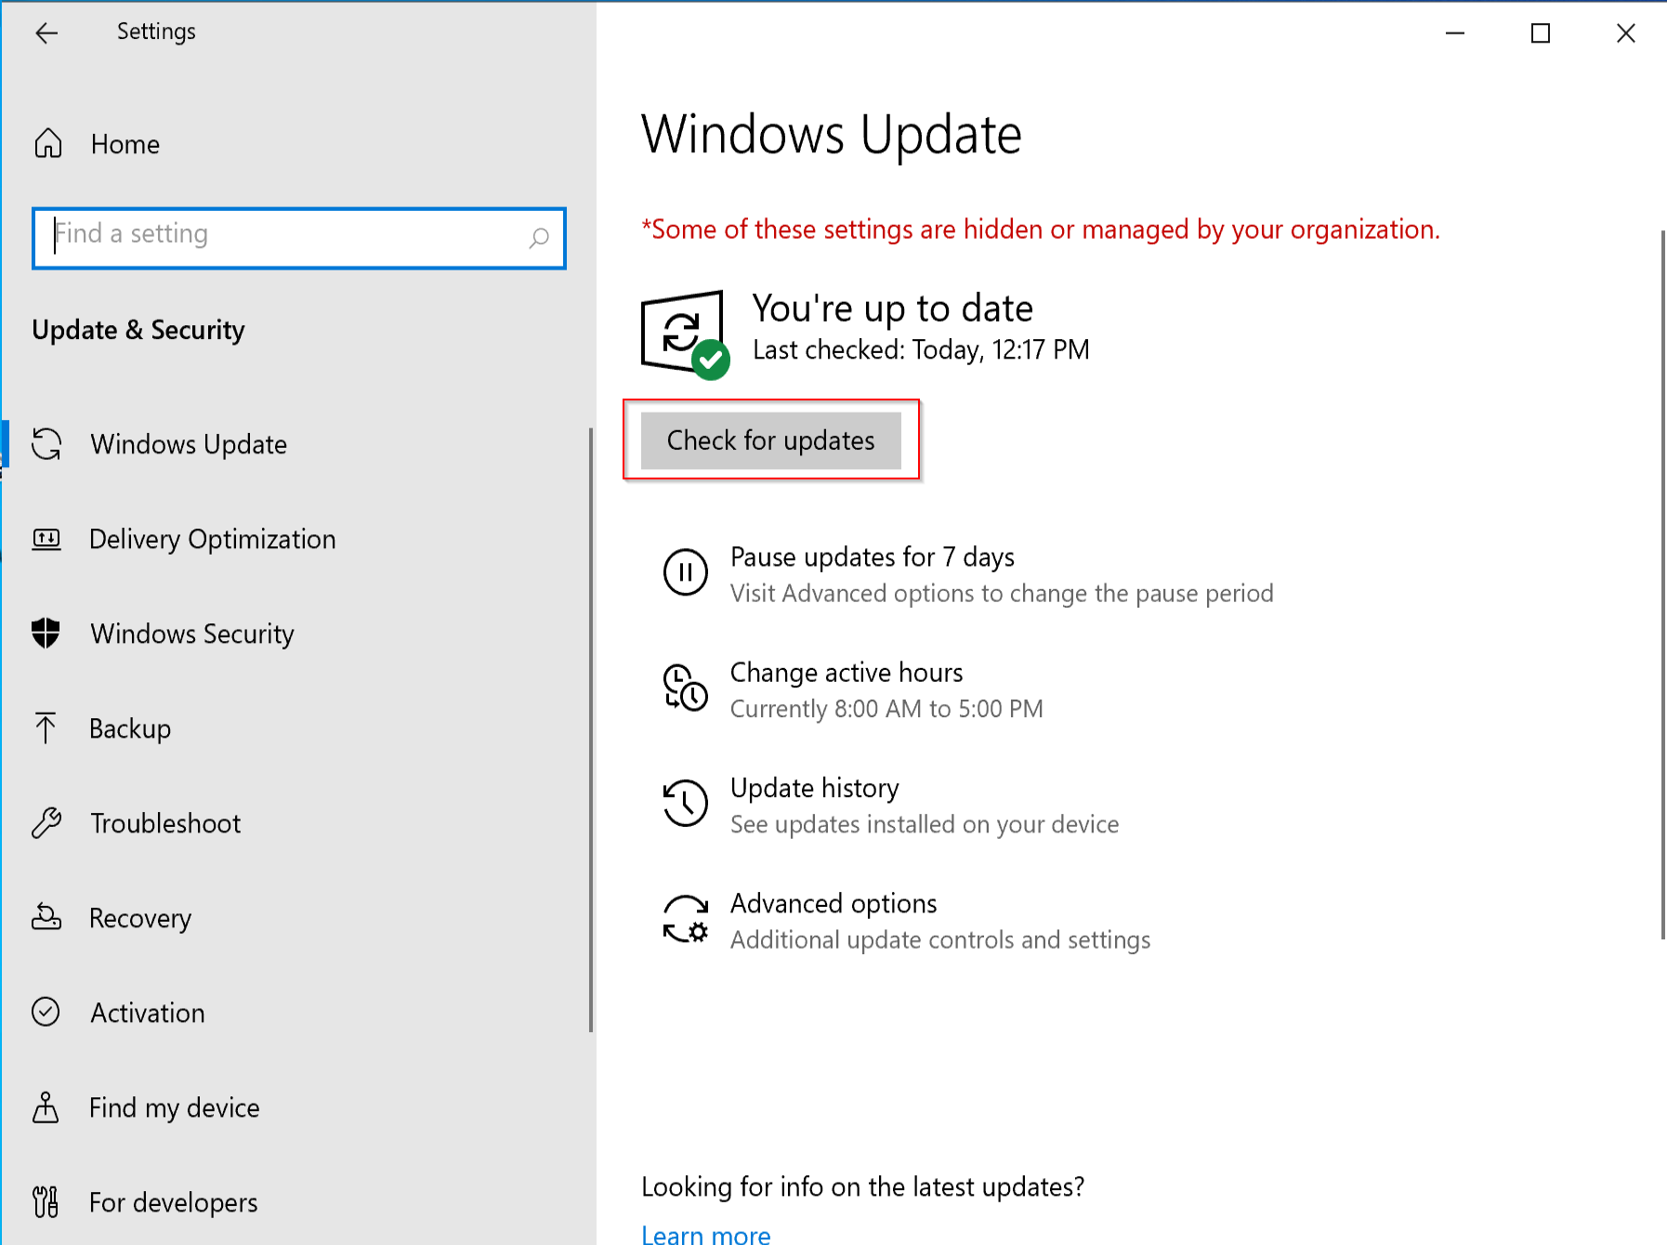
Task: Click 'You're up to date' status text
Action: point(893,308)
